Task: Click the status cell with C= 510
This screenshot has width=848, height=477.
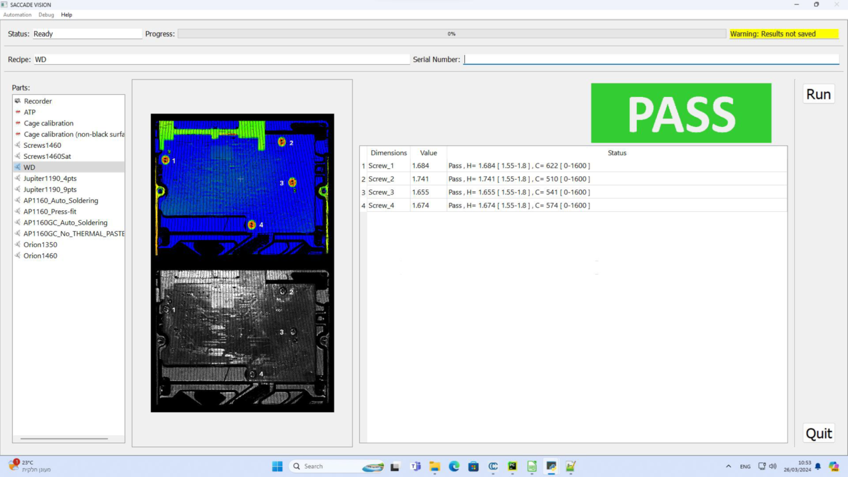Action: pos(617,179)
